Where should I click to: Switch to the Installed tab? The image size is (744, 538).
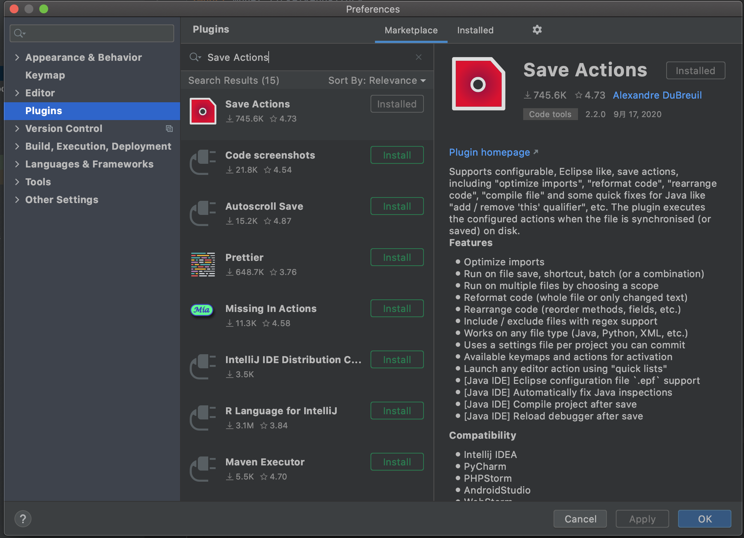pyautogui.click(x=475, y=30)
